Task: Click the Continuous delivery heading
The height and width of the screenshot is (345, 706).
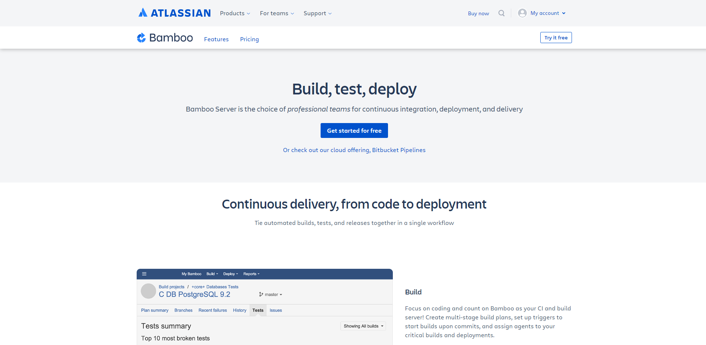Action: click(354, 204)
